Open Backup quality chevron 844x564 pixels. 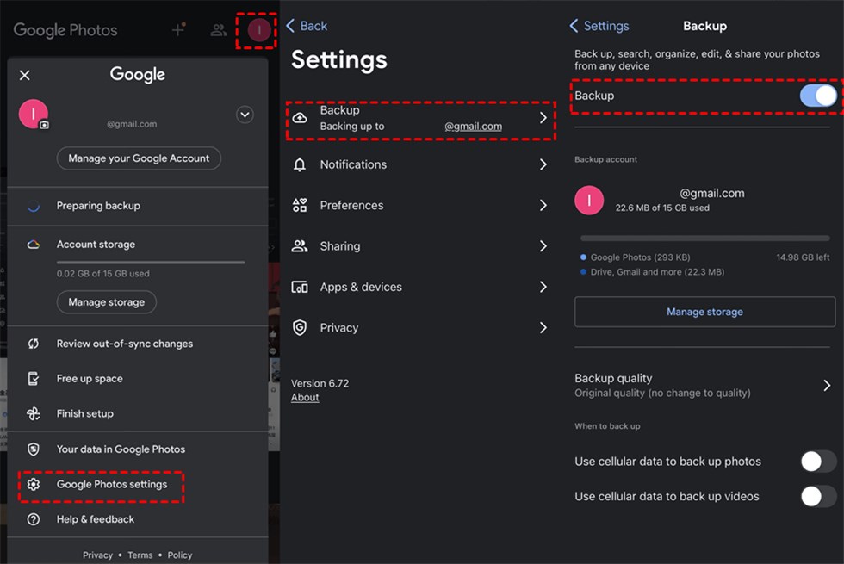point(827,385)
